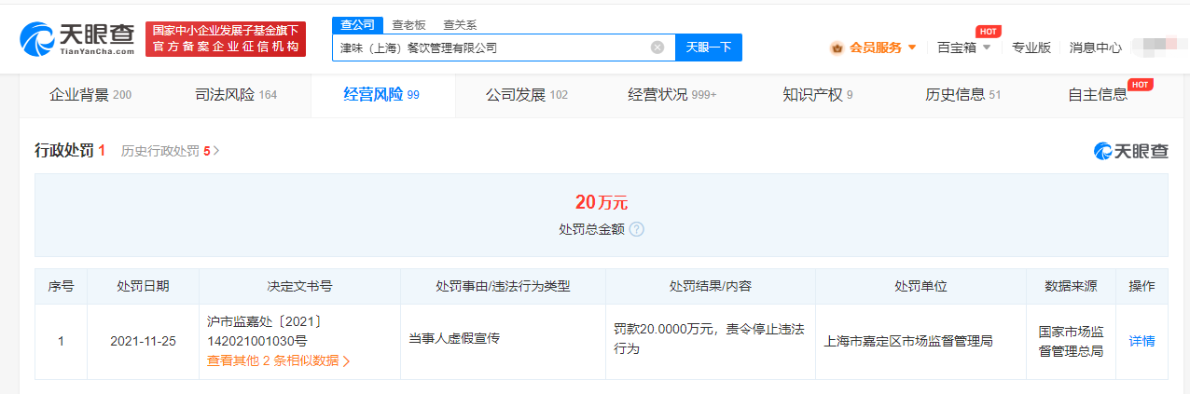Open the 公司发展 102 tab
Screen dimensions: 1190x394
coord(527,95)
